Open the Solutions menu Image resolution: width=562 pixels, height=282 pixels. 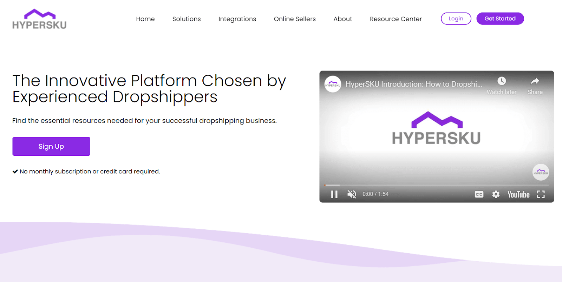[x=187, y=19]
